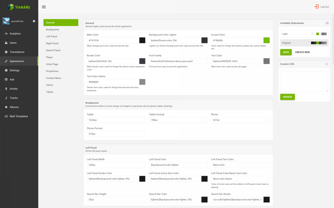The width and height of the screenshot is (334, 208).
Task: Click the palette icon in Available Stylesheets
Action: coord(327,23)
